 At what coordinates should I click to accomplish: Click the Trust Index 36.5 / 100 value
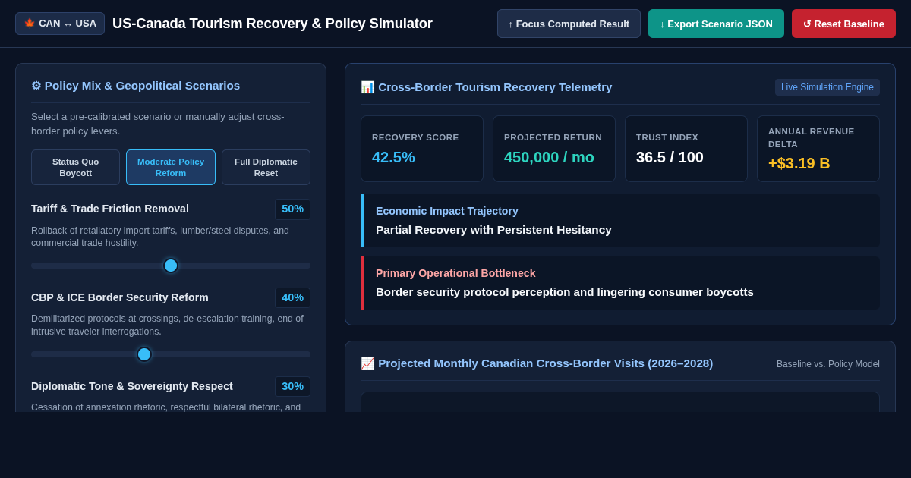coord(670,157)
